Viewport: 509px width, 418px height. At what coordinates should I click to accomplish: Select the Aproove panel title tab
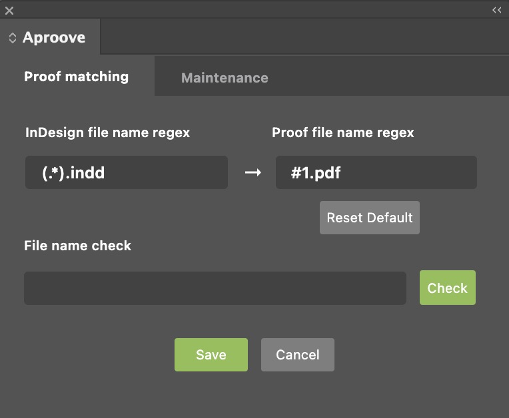pos(51,37)
